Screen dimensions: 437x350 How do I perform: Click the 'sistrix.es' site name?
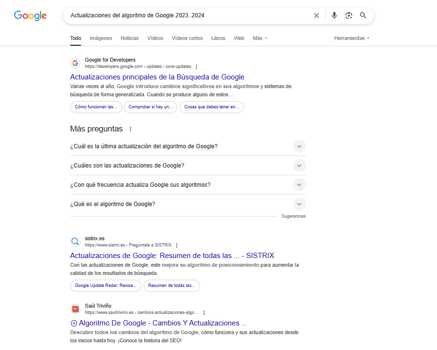[x=95, y=239]
